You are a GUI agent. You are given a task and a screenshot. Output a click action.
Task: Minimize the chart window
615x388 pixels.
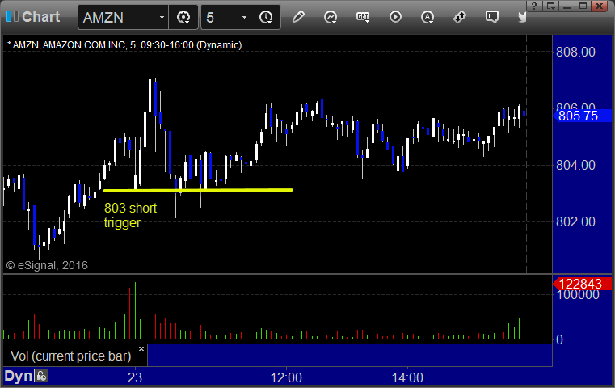tap(567, 6)
